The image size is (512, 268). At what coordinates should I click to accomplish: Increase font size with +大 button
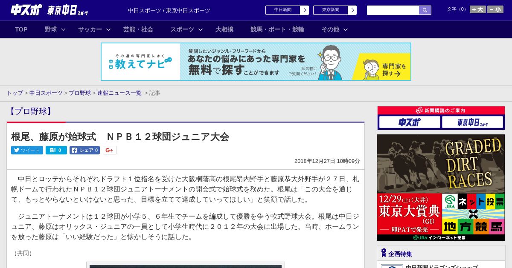[478, 9]
